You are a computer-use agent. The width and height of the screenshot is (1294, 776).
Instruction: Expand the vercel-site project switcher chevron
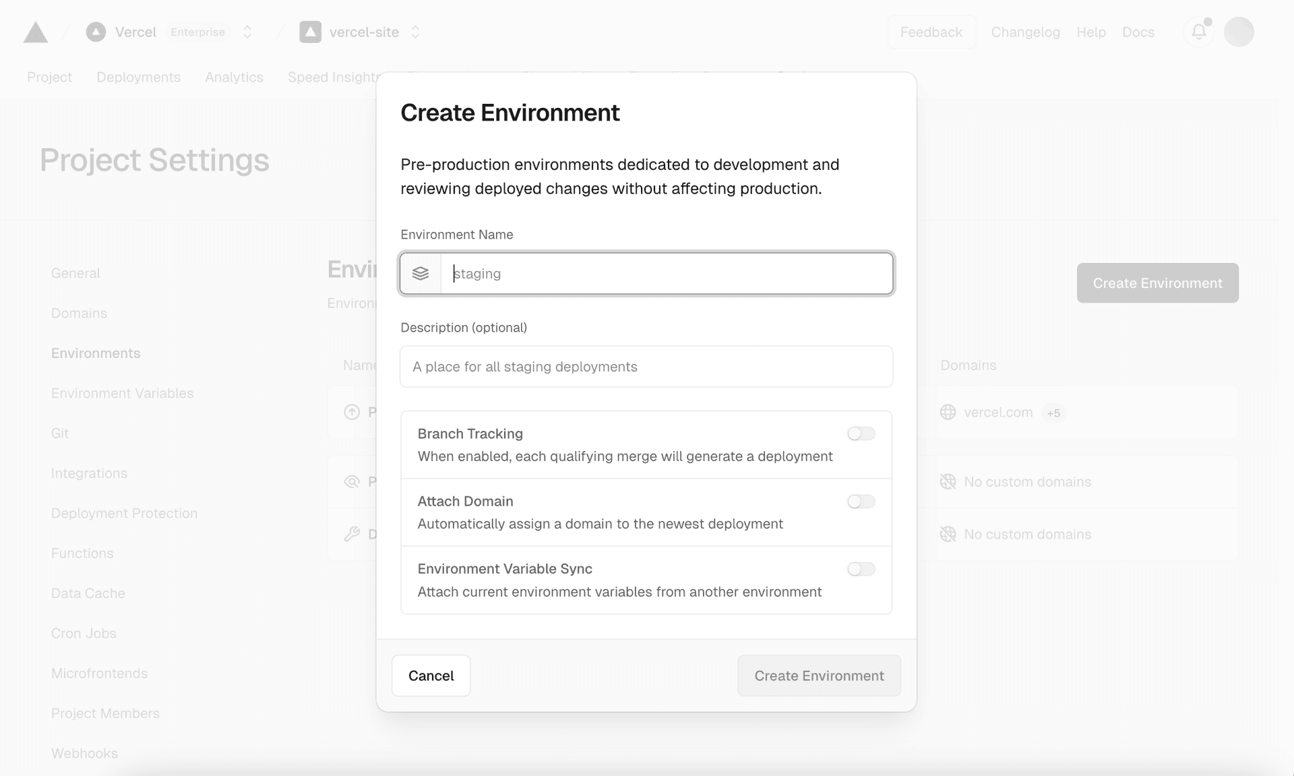[415, 32]
